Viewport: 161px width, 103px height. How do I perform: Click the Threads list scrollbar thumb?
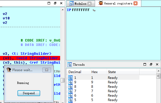[158, 76]
